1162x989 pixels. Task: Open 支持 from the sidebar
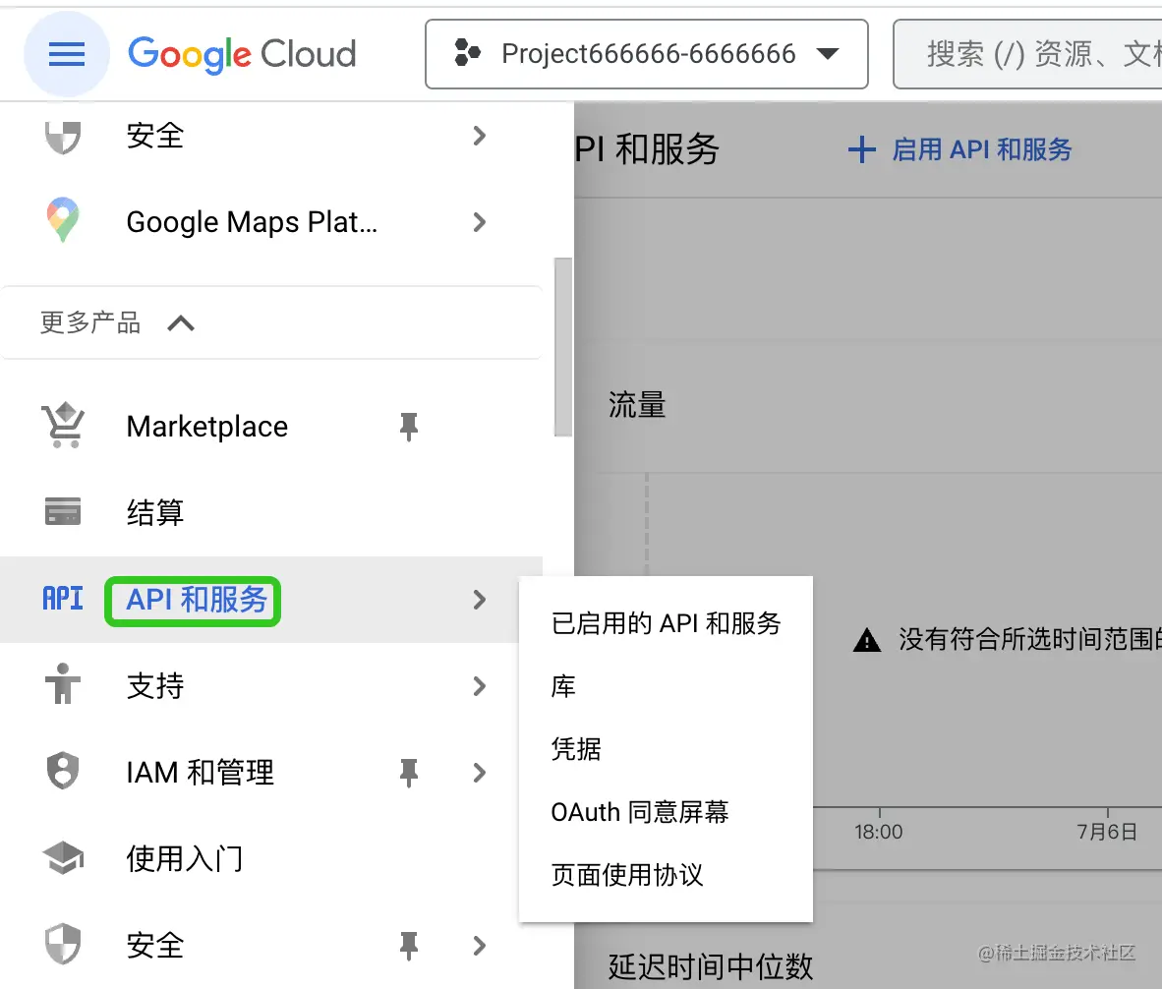coord(155,686)
